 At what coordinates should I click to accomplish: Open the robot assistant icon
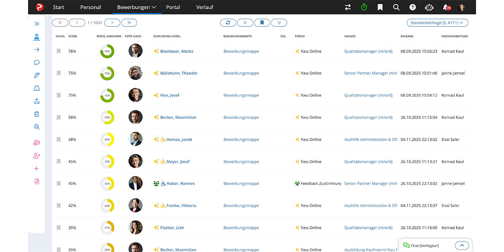click(x=429, y=7)
